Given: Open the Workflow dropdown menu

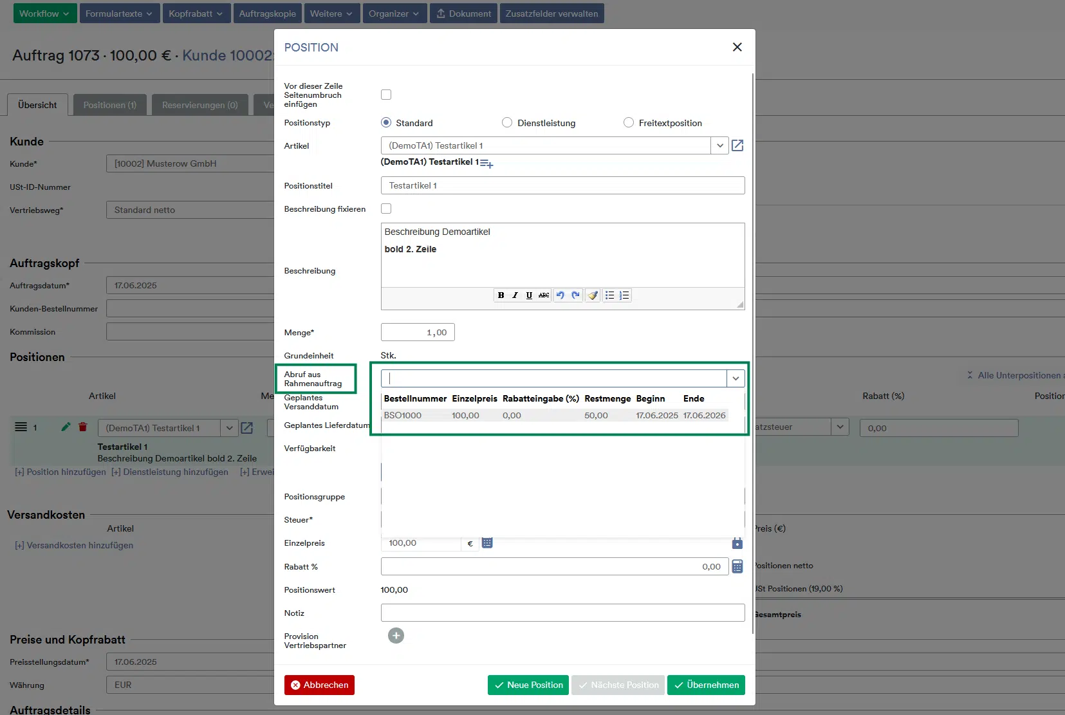Looking at the screenshot, I should coord(44,14).
